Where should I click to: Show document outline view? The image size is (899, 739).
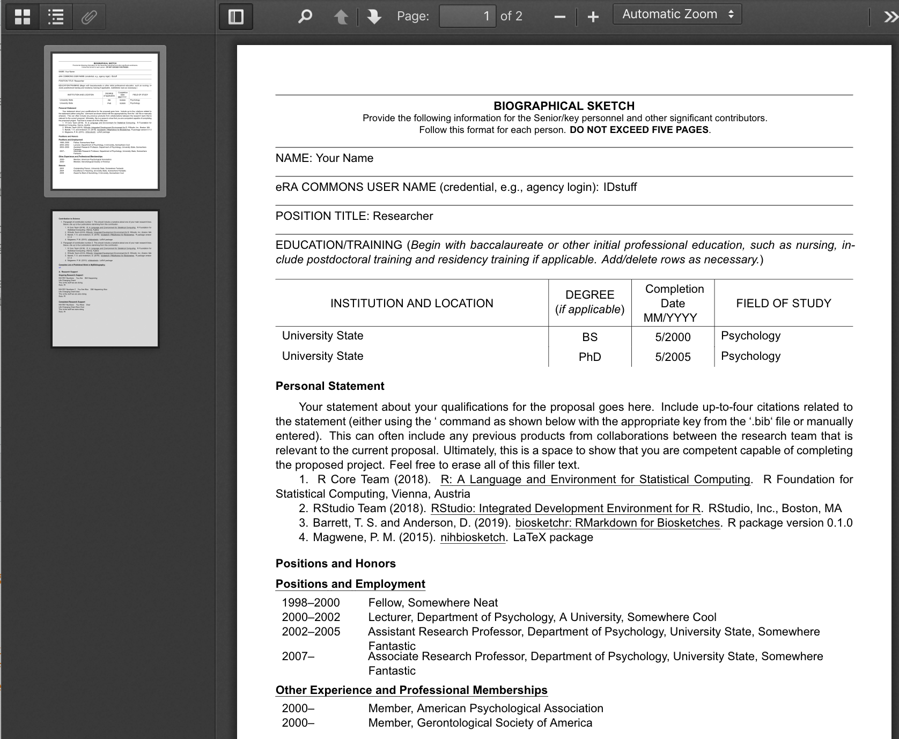tap(55, 17)
